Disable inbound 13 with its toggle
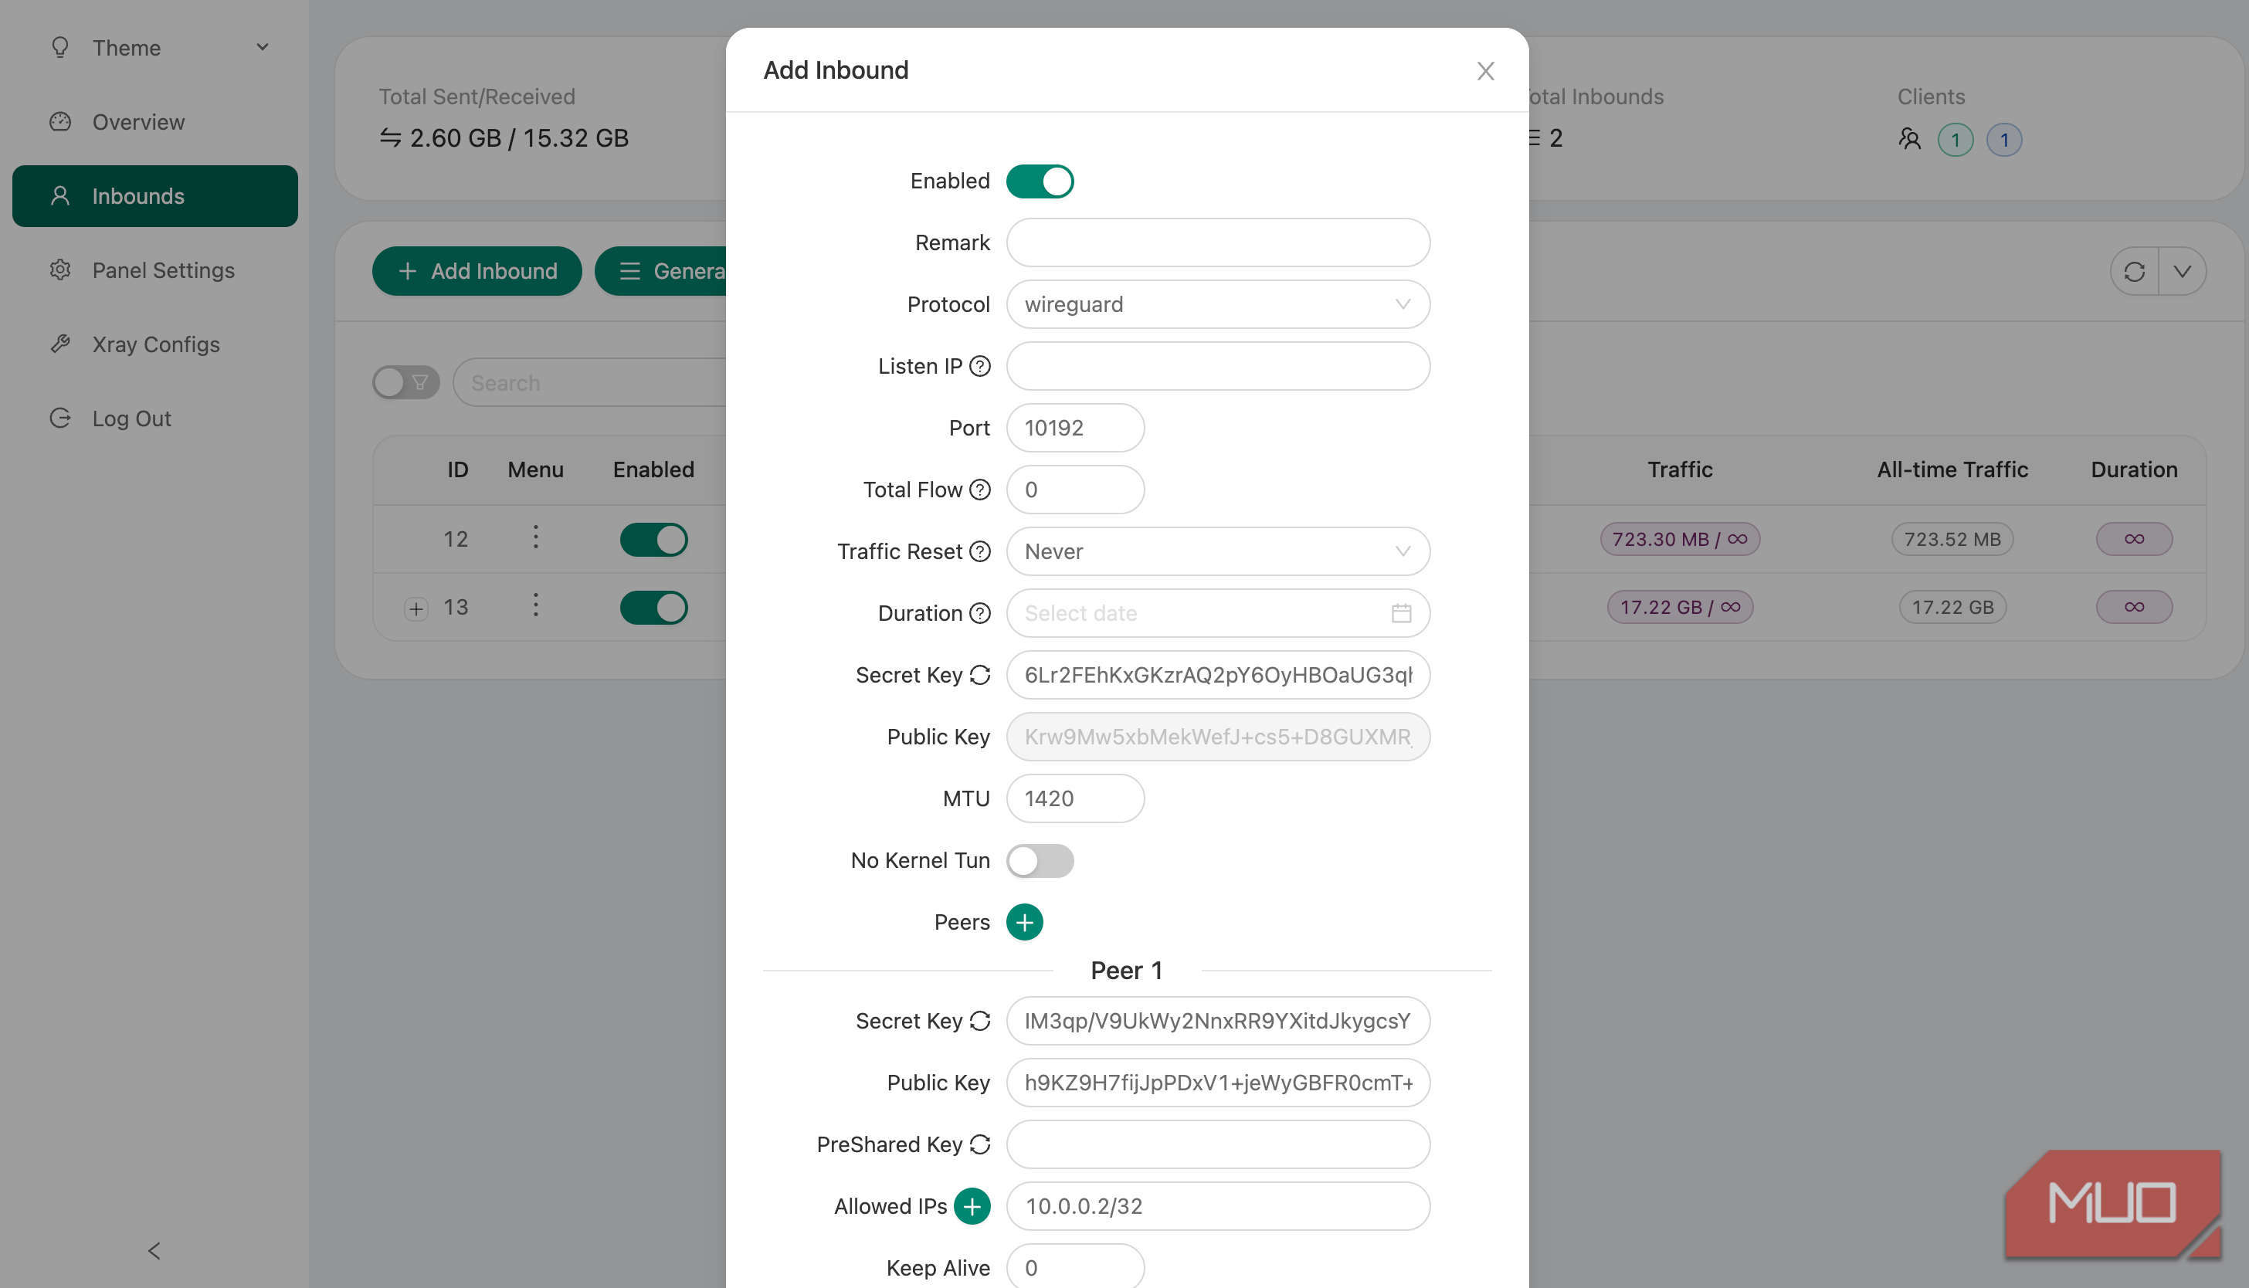This screenshot has height=1288, width=2249. (654, 607)
